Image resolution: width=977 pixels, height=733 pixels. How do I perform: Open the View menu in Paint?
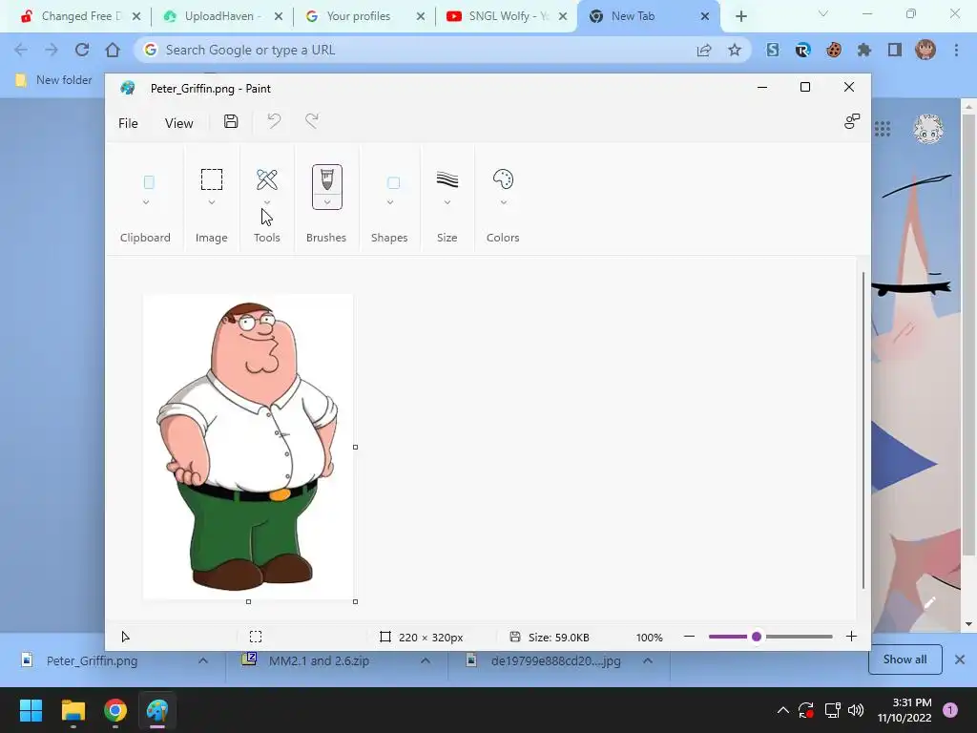178,123
